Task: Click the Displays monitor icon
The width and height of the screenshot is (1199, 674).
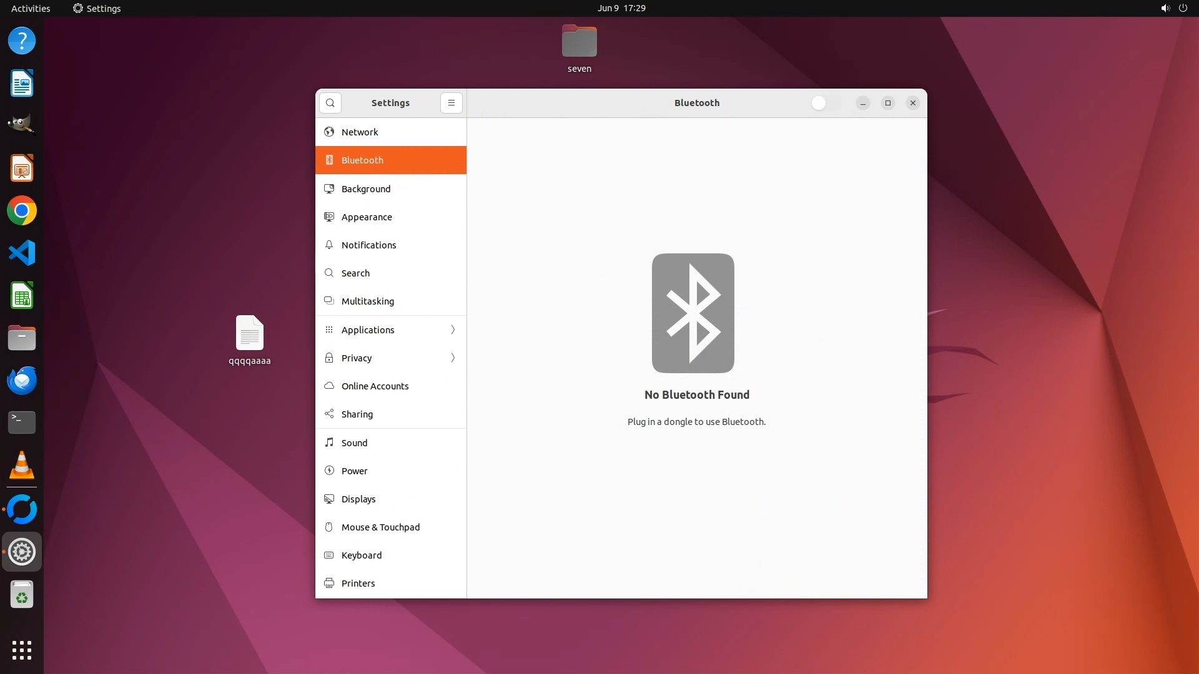Action: (x=329, y=499)
